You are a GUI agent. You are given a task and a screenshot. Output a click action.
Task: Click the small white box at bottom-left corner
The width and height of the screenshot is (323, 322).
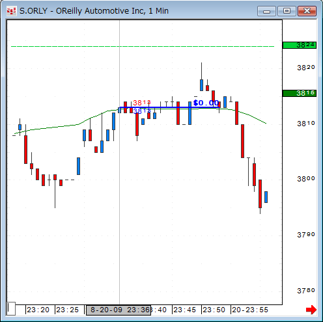pos(11,308)
